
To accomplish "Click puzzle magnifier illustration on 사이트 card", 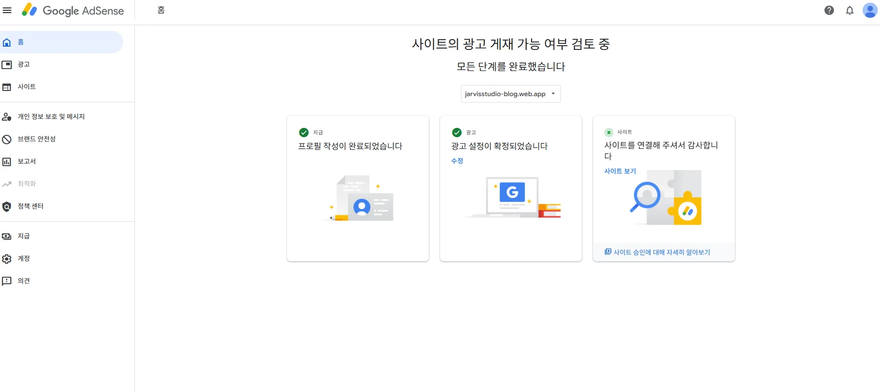I will (665, 197).
